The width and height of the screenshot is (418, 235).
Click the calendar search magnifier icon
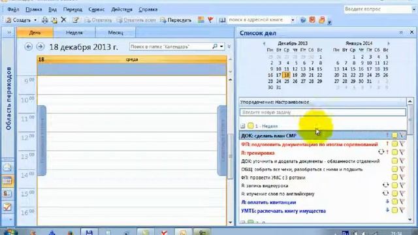[x=215, y=46]
